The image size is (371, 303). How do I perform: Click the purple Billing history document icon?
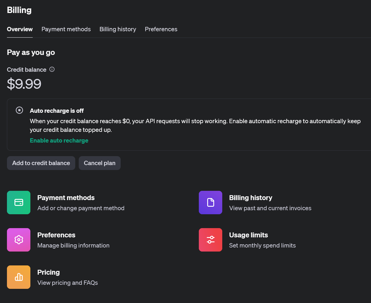click(x=210, y=202)
